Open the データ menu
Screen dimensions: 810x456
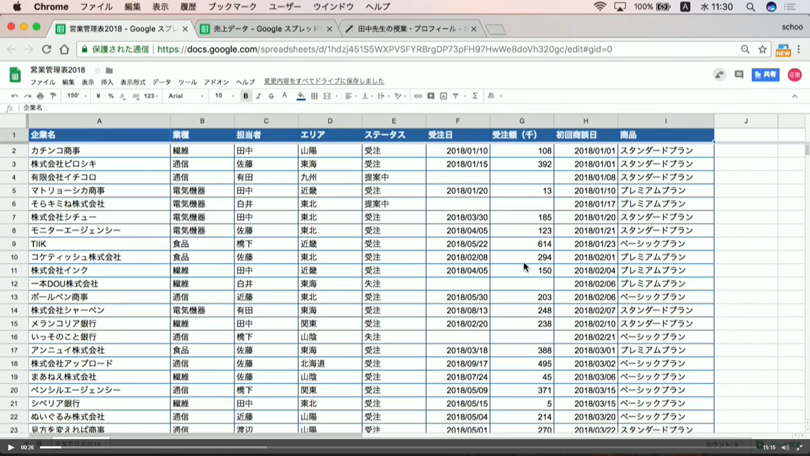click(x=162, y=82)
